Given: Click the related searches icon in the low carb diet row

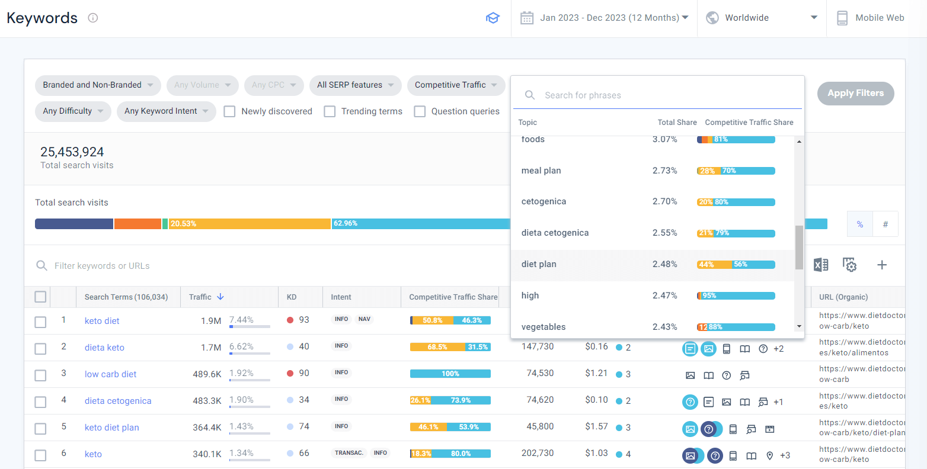Looking at the screenshot, I should point(745,375).
